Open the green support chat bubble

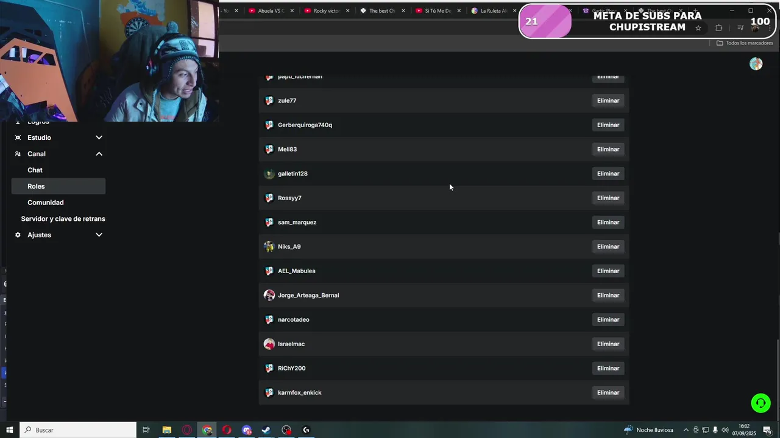[760, 403]
